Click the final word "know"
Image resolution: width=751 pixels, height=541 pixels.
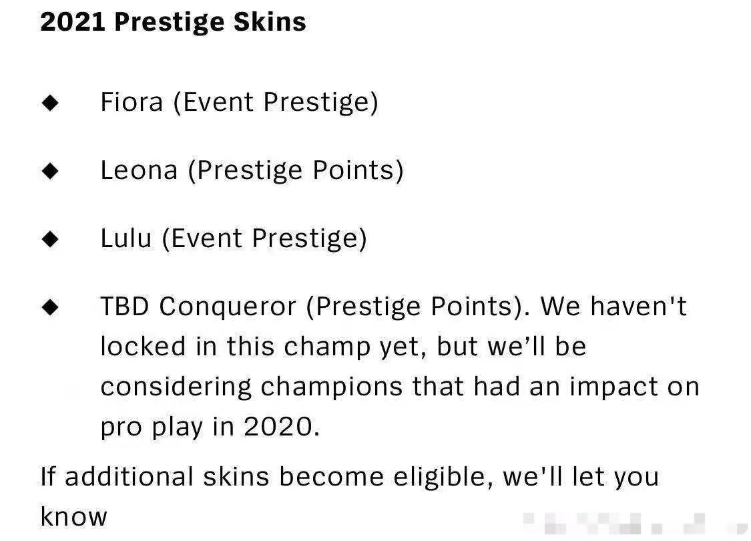[x=73, y=516]
